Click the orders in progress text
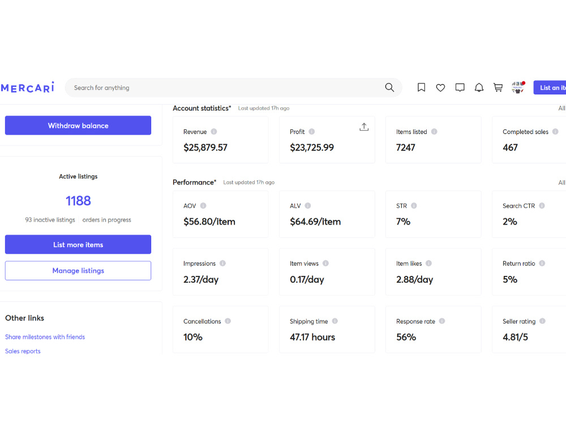This screenshot has width=566, height=424. (107, 219)
